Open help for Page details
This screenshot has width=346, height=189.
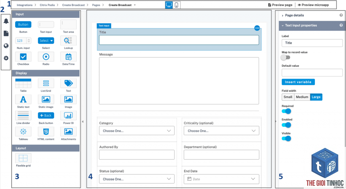pyautogui.click(x=341, y=15)
